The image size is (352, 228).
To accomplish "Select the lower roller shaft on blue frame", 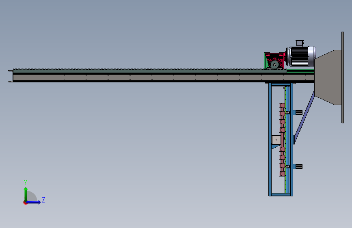I will pyautogui.click(x=298, y=166).
